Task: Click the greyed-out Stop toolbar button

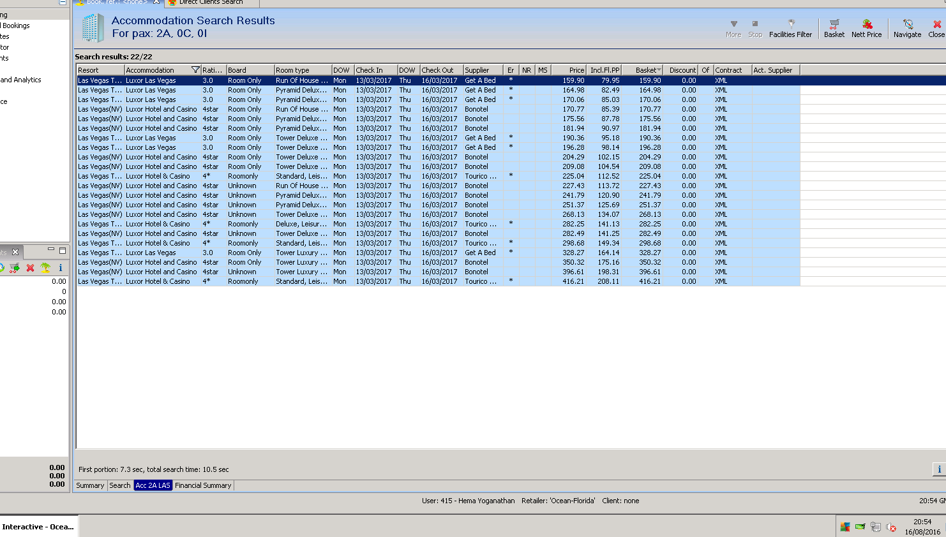Action: (755, 29)
